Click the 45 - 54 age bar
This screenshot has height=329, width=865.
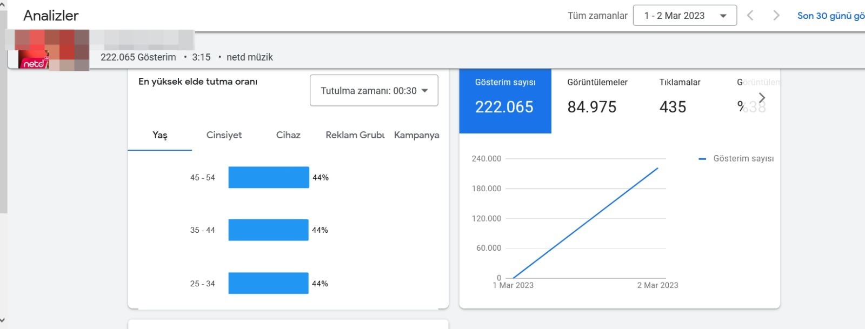click(x=269, y=177)
